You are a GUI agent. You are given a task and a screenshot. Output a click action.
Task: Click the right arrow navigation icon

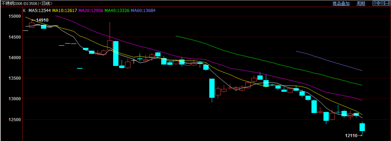(x=382, y=3)
